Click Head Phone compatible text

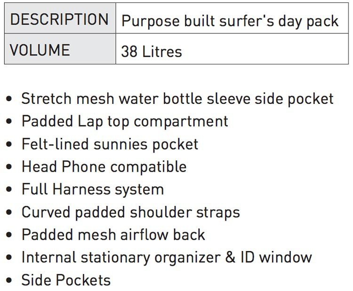[104, 166]
